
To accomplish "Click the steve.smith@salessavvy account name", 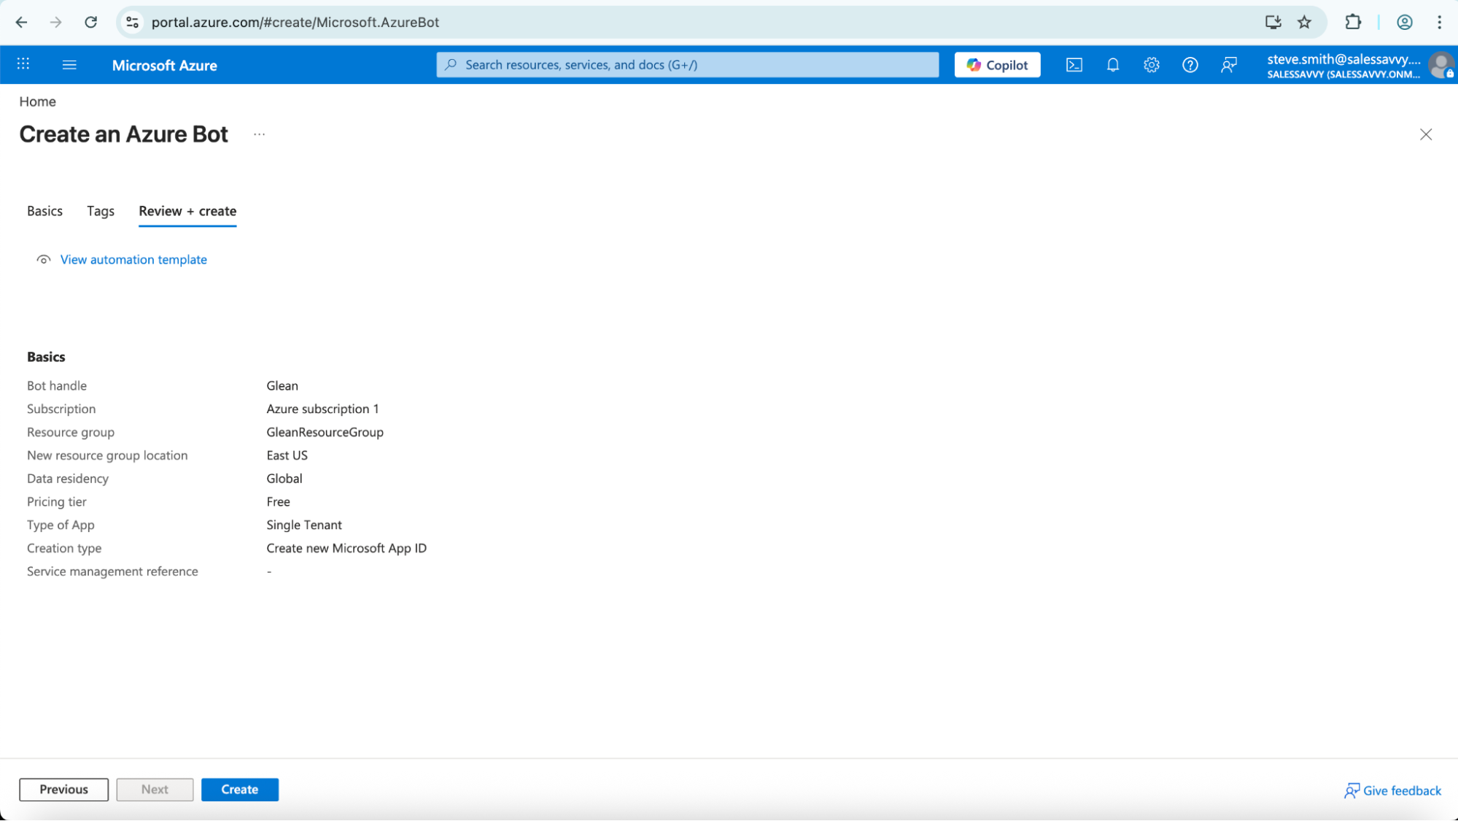I will pos(1343,60).
